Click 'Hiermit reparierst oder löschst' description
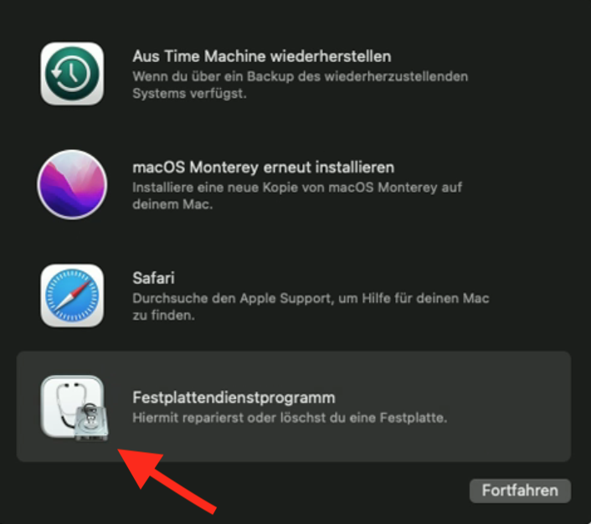This screenshot has width=591, height=524. (x=290, y=418)
